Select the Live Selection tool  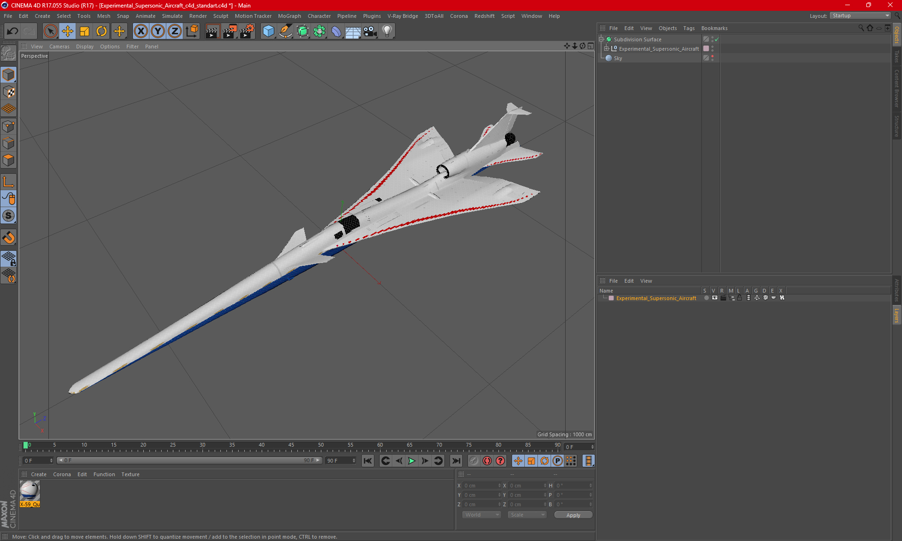[x=50, y=31]
